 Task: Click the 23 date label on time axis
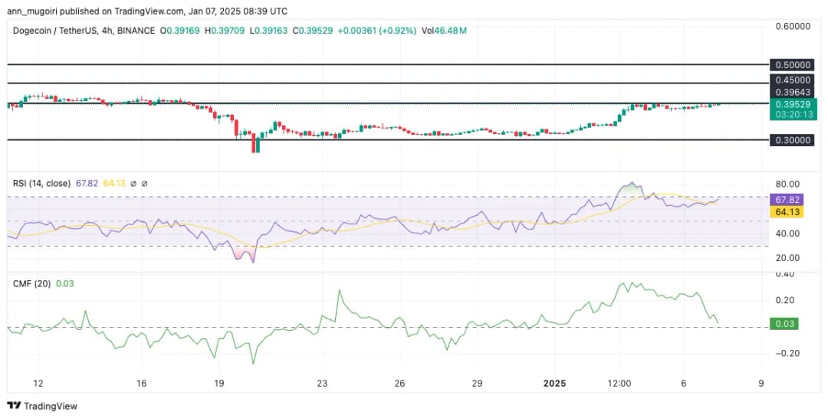click(x=322, y=384)
